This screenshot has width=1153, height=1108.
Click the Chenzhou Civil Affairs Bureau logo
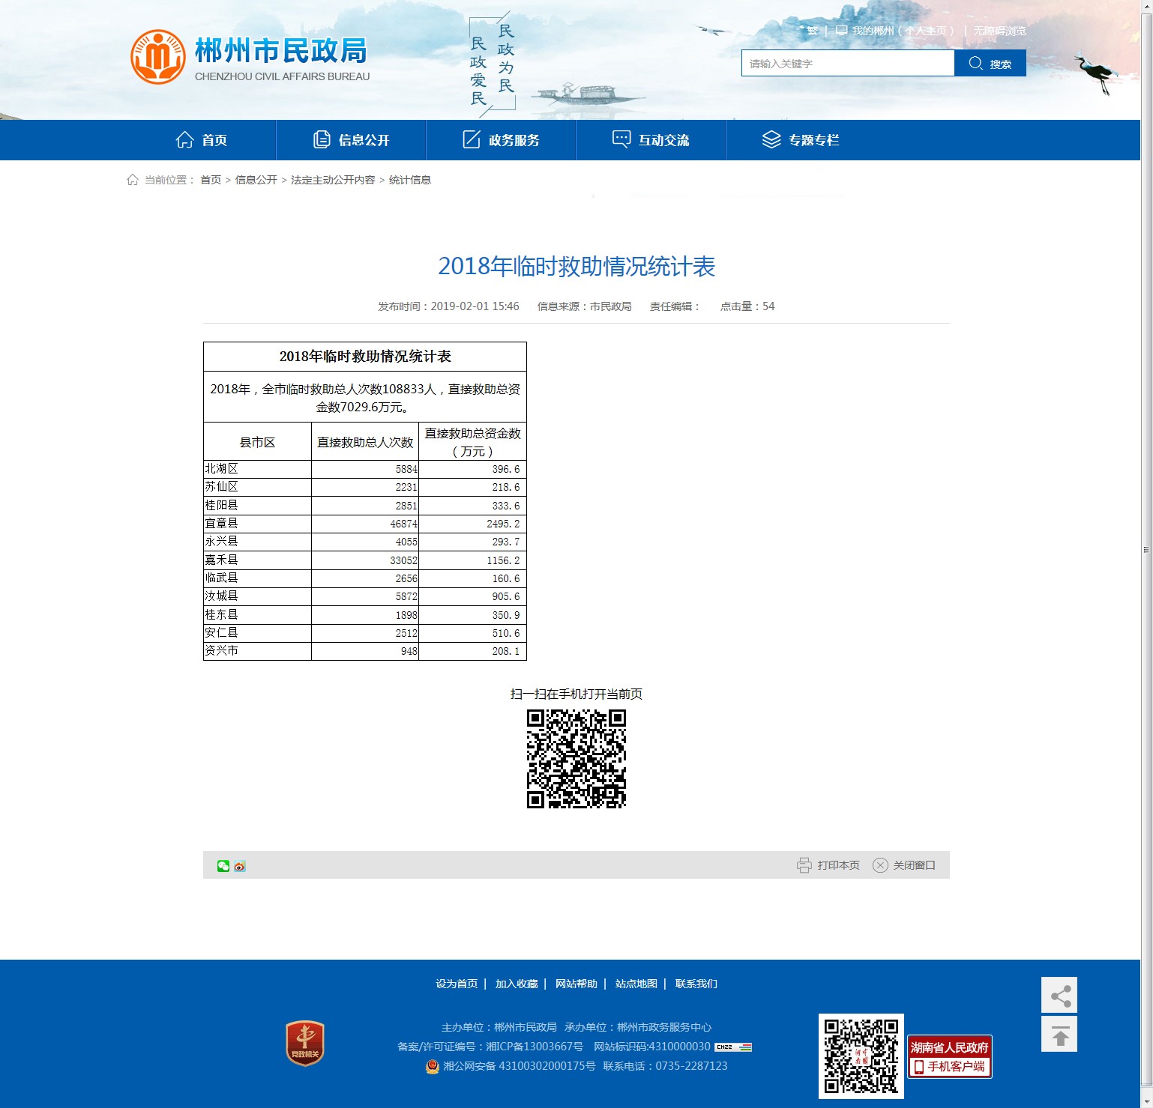click(x=158, y=57)
